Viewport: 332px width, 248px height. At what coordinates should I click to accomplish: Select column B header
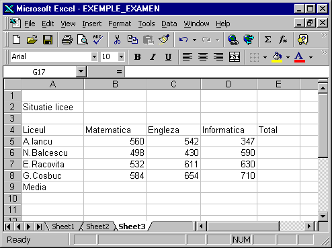tap(115, 84)
